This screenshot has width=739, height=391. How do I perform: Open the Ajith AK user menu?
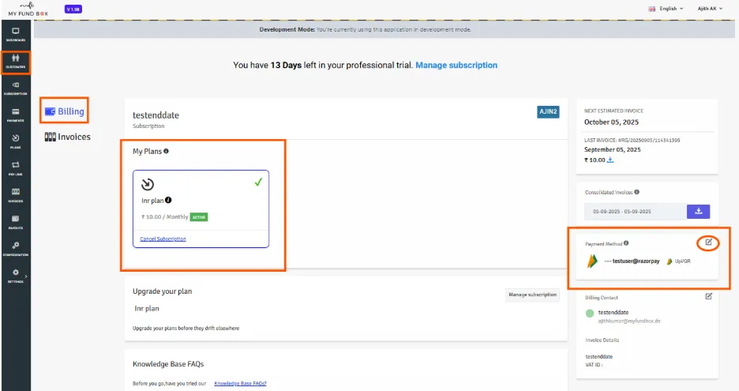[710, 9]
